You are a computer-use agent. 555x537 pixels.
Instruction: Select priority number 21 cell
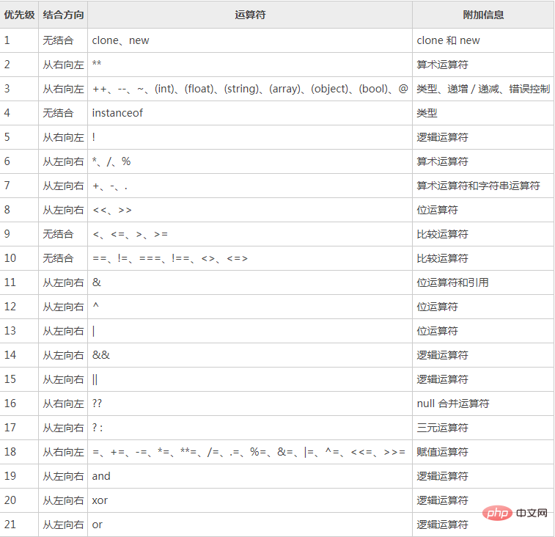click(19, 525)
